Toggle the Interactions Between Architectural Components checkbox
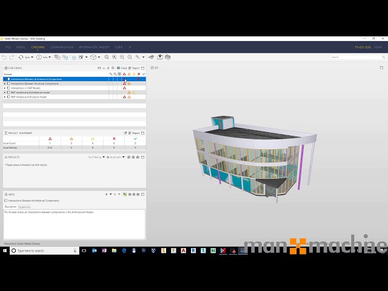The height and width of the screenshot is (291, 388). click(x=6, y=200)
